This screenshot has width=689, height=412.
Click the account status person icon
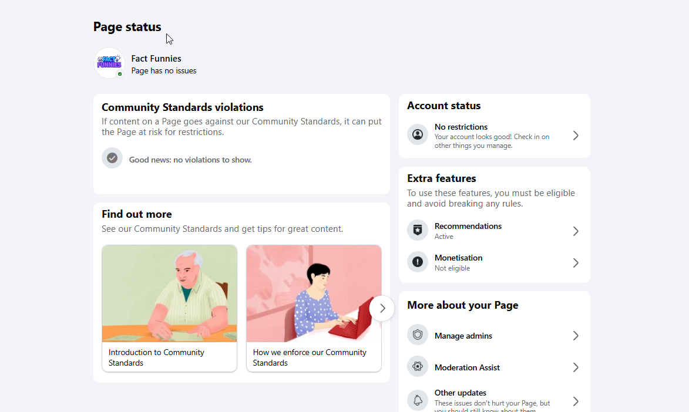coord(418,134)
